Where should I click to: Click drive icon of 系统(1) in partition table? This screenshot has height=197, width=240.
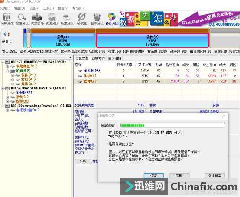[80, 76]
